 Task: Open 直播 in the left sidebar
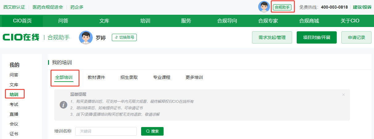tap(14, 114)
